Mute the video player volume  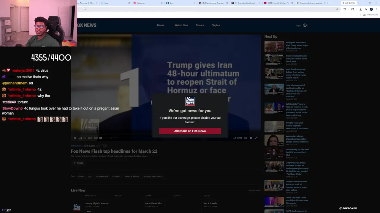tap(100, 138)
